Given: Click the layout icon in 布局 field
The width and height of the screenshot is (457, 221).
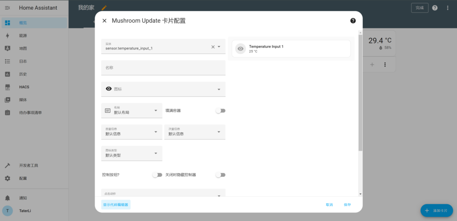Looking at the screenshot, I should (x=108, y=110).
